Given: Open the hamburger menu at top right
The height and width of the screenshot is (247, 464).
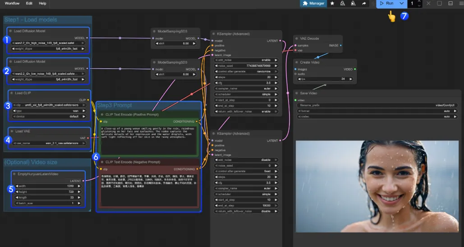Looking at the screenshot, I should [460, 4].
